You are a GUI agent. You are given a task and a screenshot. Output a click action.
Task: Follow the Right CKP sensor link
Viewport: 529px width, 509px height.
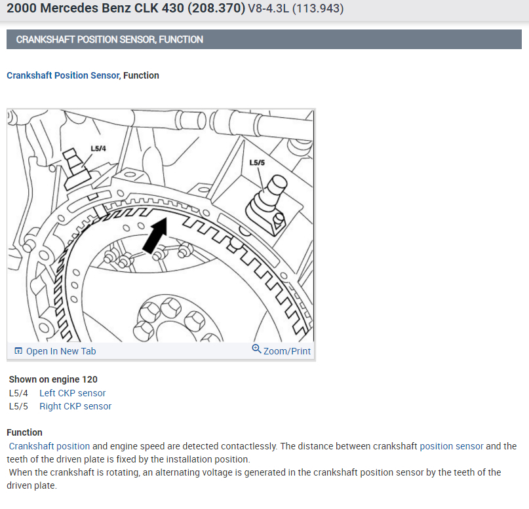75,406
